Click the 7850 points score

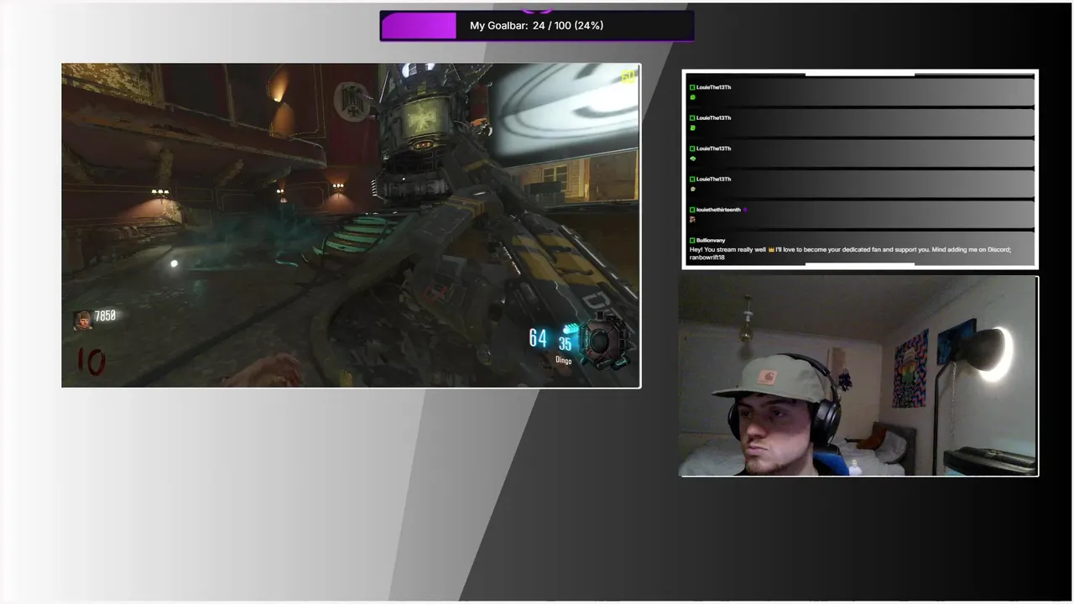(105, 316)
